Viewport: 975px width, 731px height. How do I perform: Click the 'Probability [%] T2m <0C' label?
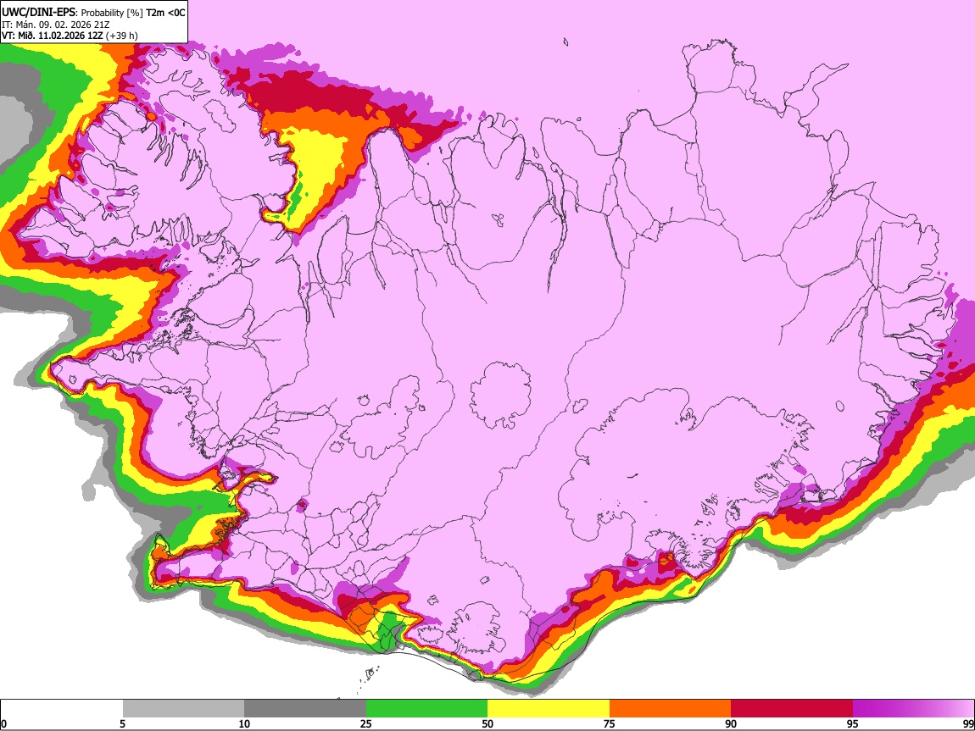point(133,13)
